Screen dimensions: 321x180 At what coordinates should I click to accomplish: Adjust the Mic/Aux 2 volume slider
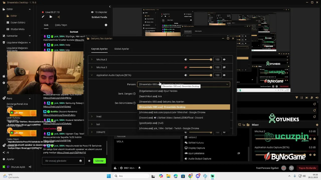[201, 59]
